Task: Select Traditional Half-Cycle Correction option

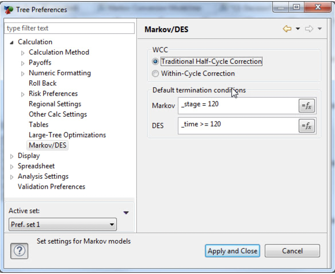Action: [156, 61]
